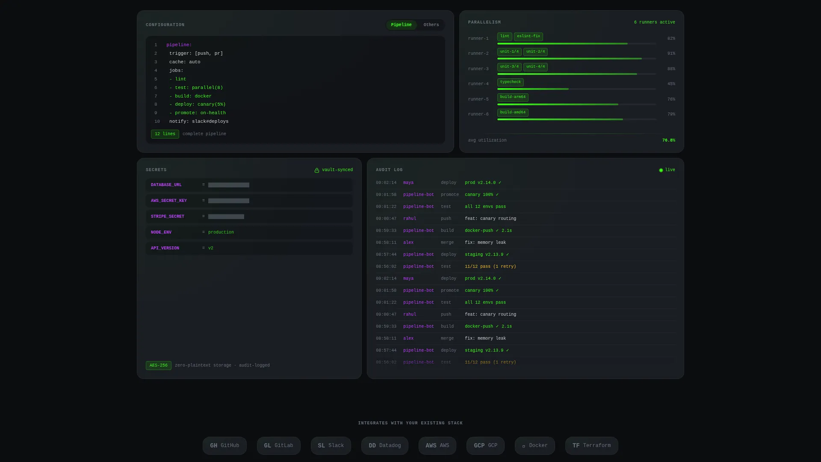Select the build-amd64 job tag
Image resolution: width=821 pixels, height=462 pixels.
[x=513, y=113]
